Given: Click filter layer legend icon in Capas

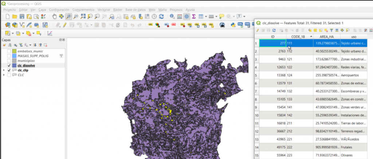Looking at the screenshot, I should pos(20,45).
